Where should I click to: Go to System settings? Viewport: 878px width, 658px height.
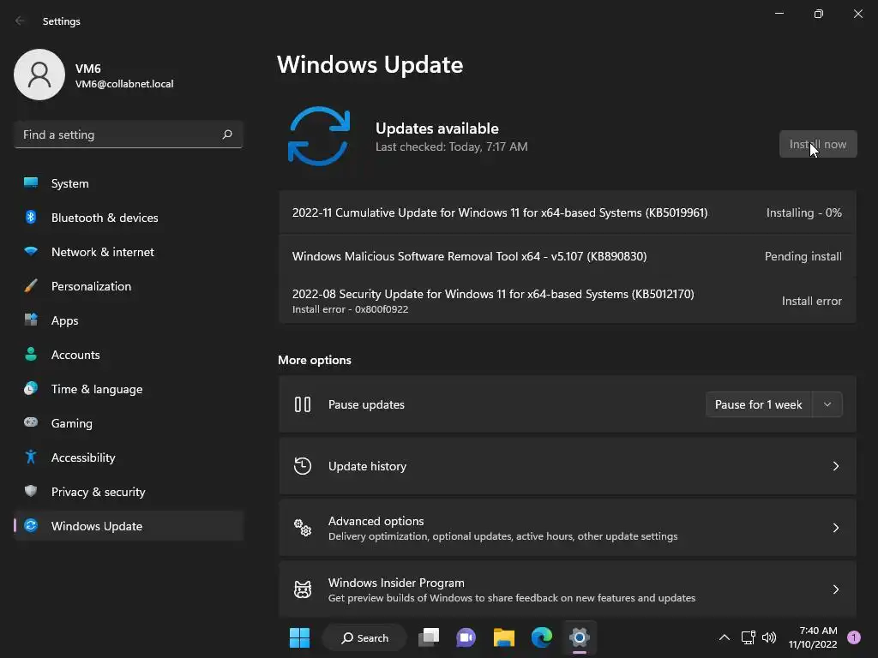[x=129, y=183]
